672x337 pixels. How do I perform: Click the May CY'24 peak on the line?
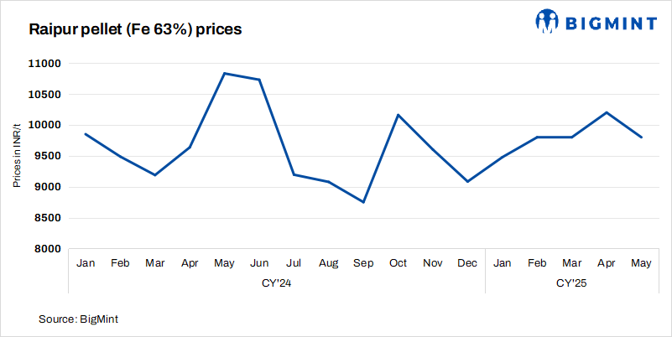224,74
